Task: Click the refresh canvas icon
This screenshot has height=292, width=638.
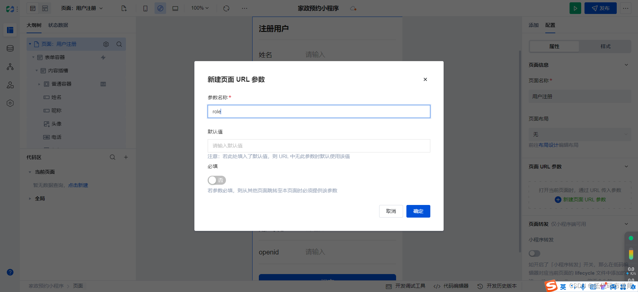Action: 226,8
